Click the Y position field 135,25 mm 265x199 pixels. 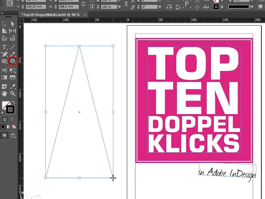tap(36, 7)
